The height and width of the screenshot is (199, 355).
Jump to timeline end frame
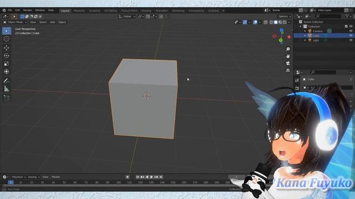pos(161,177)
